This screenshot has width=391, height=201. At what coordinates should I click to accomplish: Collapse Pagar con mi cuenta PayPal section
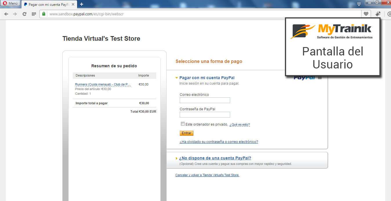(x=207, y=78)
